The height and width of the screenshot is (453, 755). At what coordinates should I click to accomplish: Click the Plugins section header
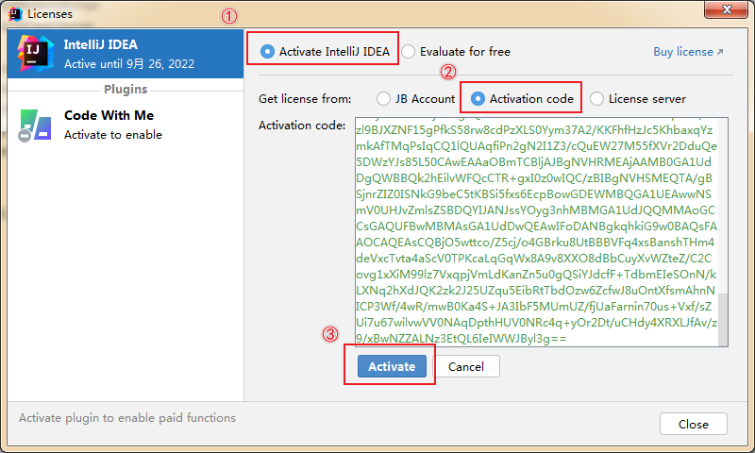[126, 90]
